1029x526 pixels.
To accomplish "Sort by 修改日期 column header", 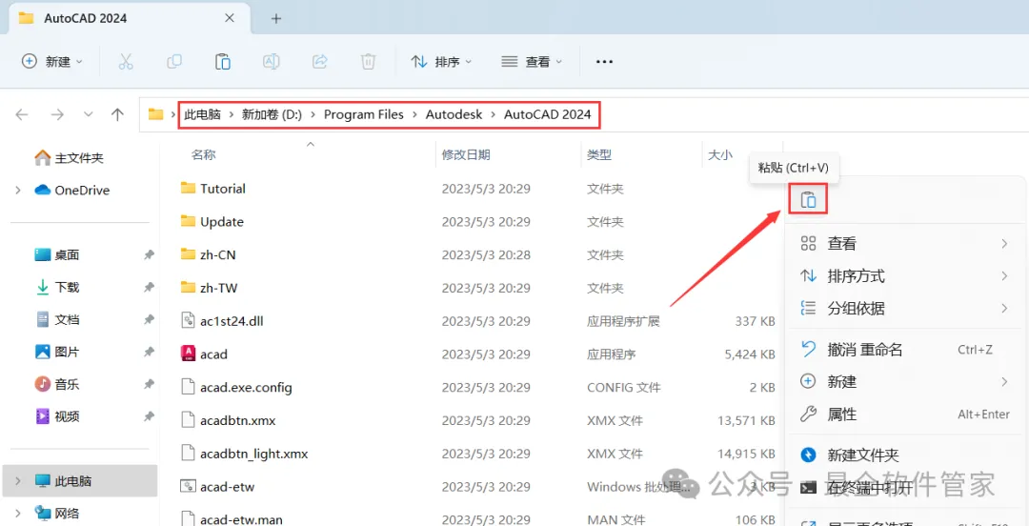I will [x=466, y=155].
